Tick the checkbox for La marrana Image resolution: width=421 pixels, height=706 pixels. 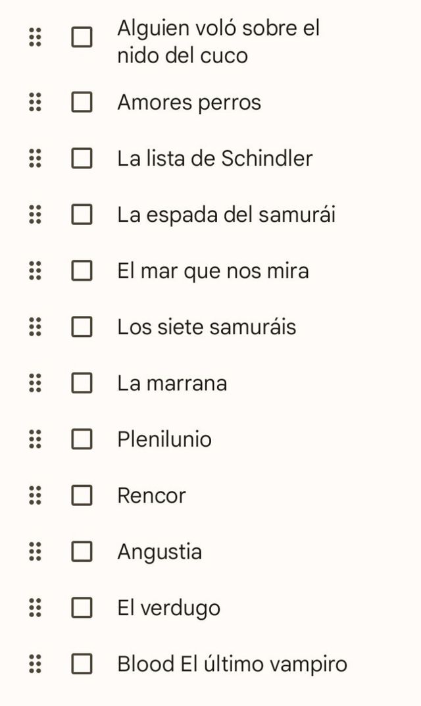pyautogui.click(x=81, y=383)
